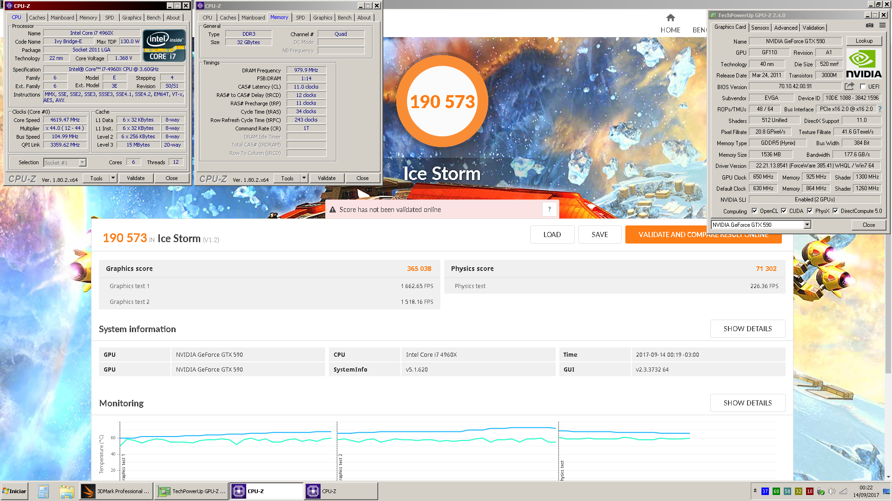Viewport: 892px width, 501px height.
Task: Open the Caches tab in left CPU-Z window
Action: click(x=37, y=18)
